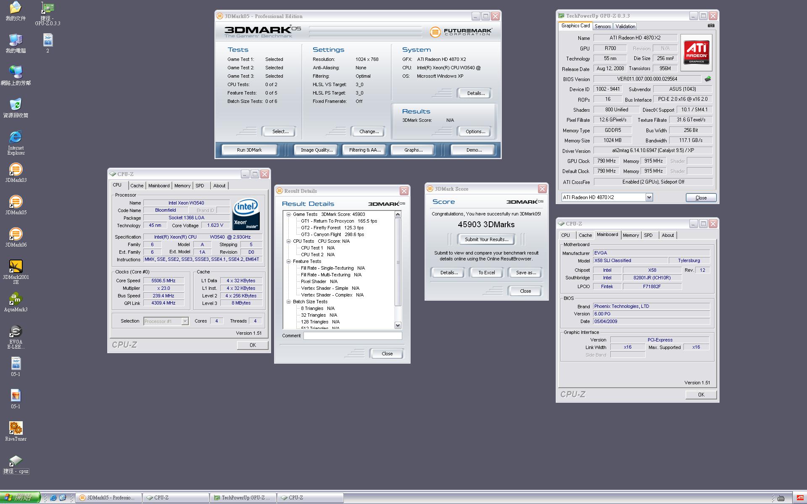The width and height of the screenshot is (807, 504).
Task: Click Details... in 3DMark Score dialog
Action: pyautogui.click(x=449, y=273)
